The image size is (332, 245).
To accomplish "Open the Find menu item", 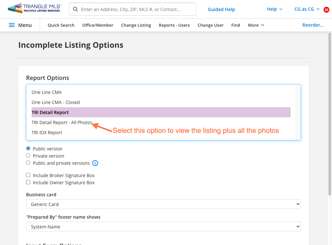I will (x=236, y=25).
